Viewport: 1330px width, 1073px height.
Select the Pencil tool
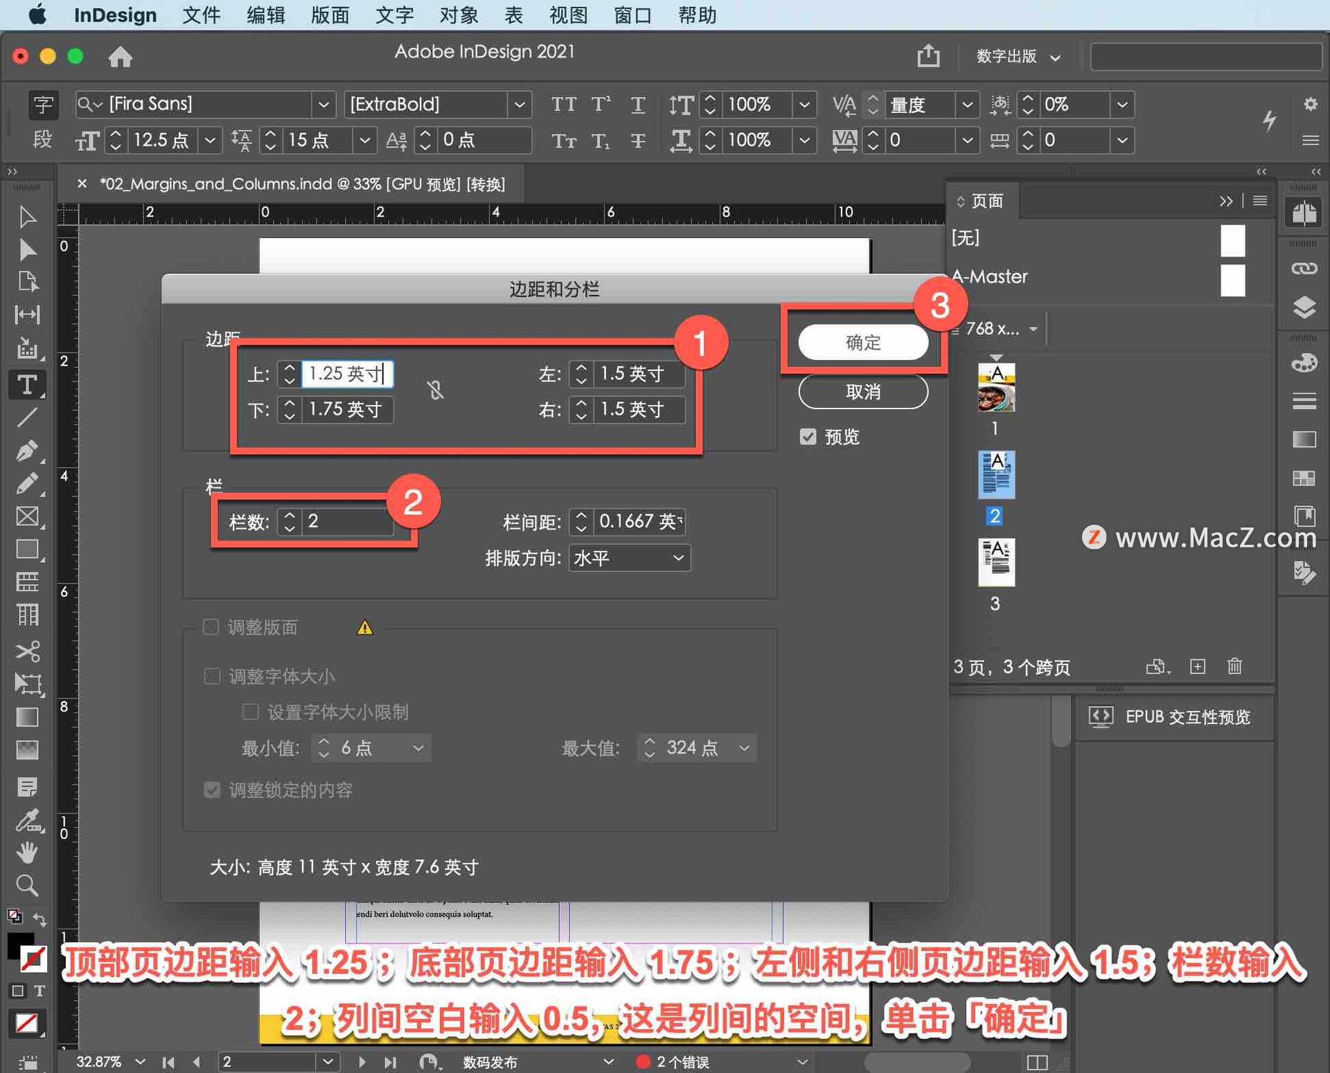coord(27,483)
